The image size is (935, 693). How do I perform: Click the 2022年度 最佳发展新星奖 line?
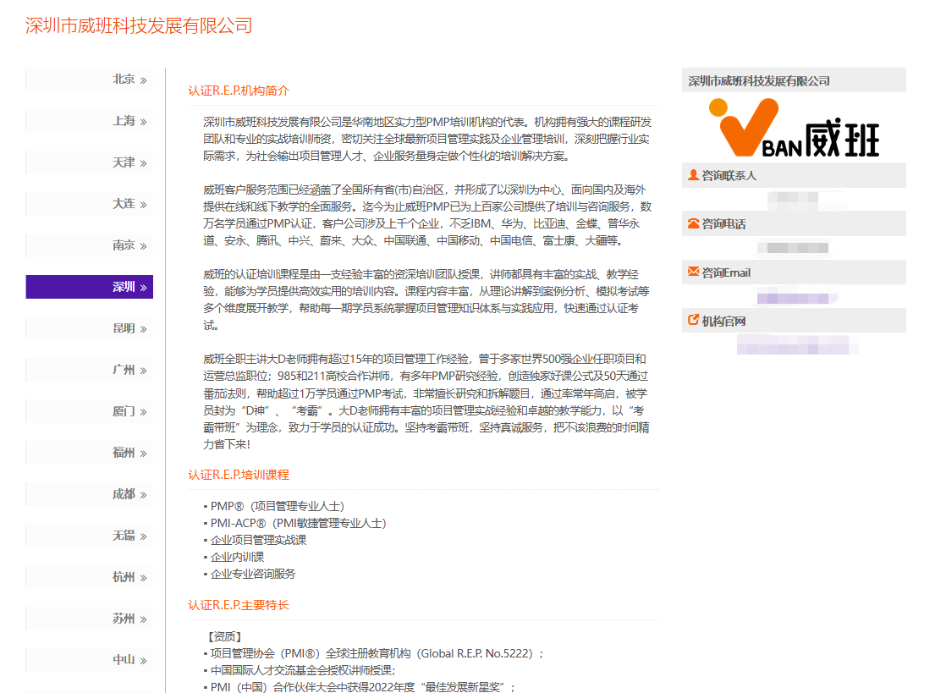[x=360, y=687]
